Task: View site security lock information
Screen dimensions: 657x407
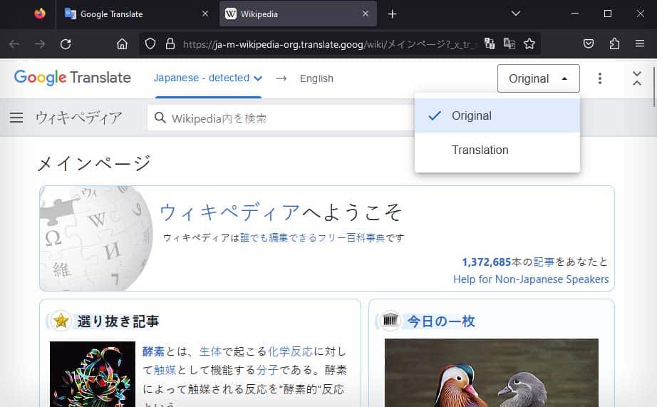Action: (x=170, y=43)
